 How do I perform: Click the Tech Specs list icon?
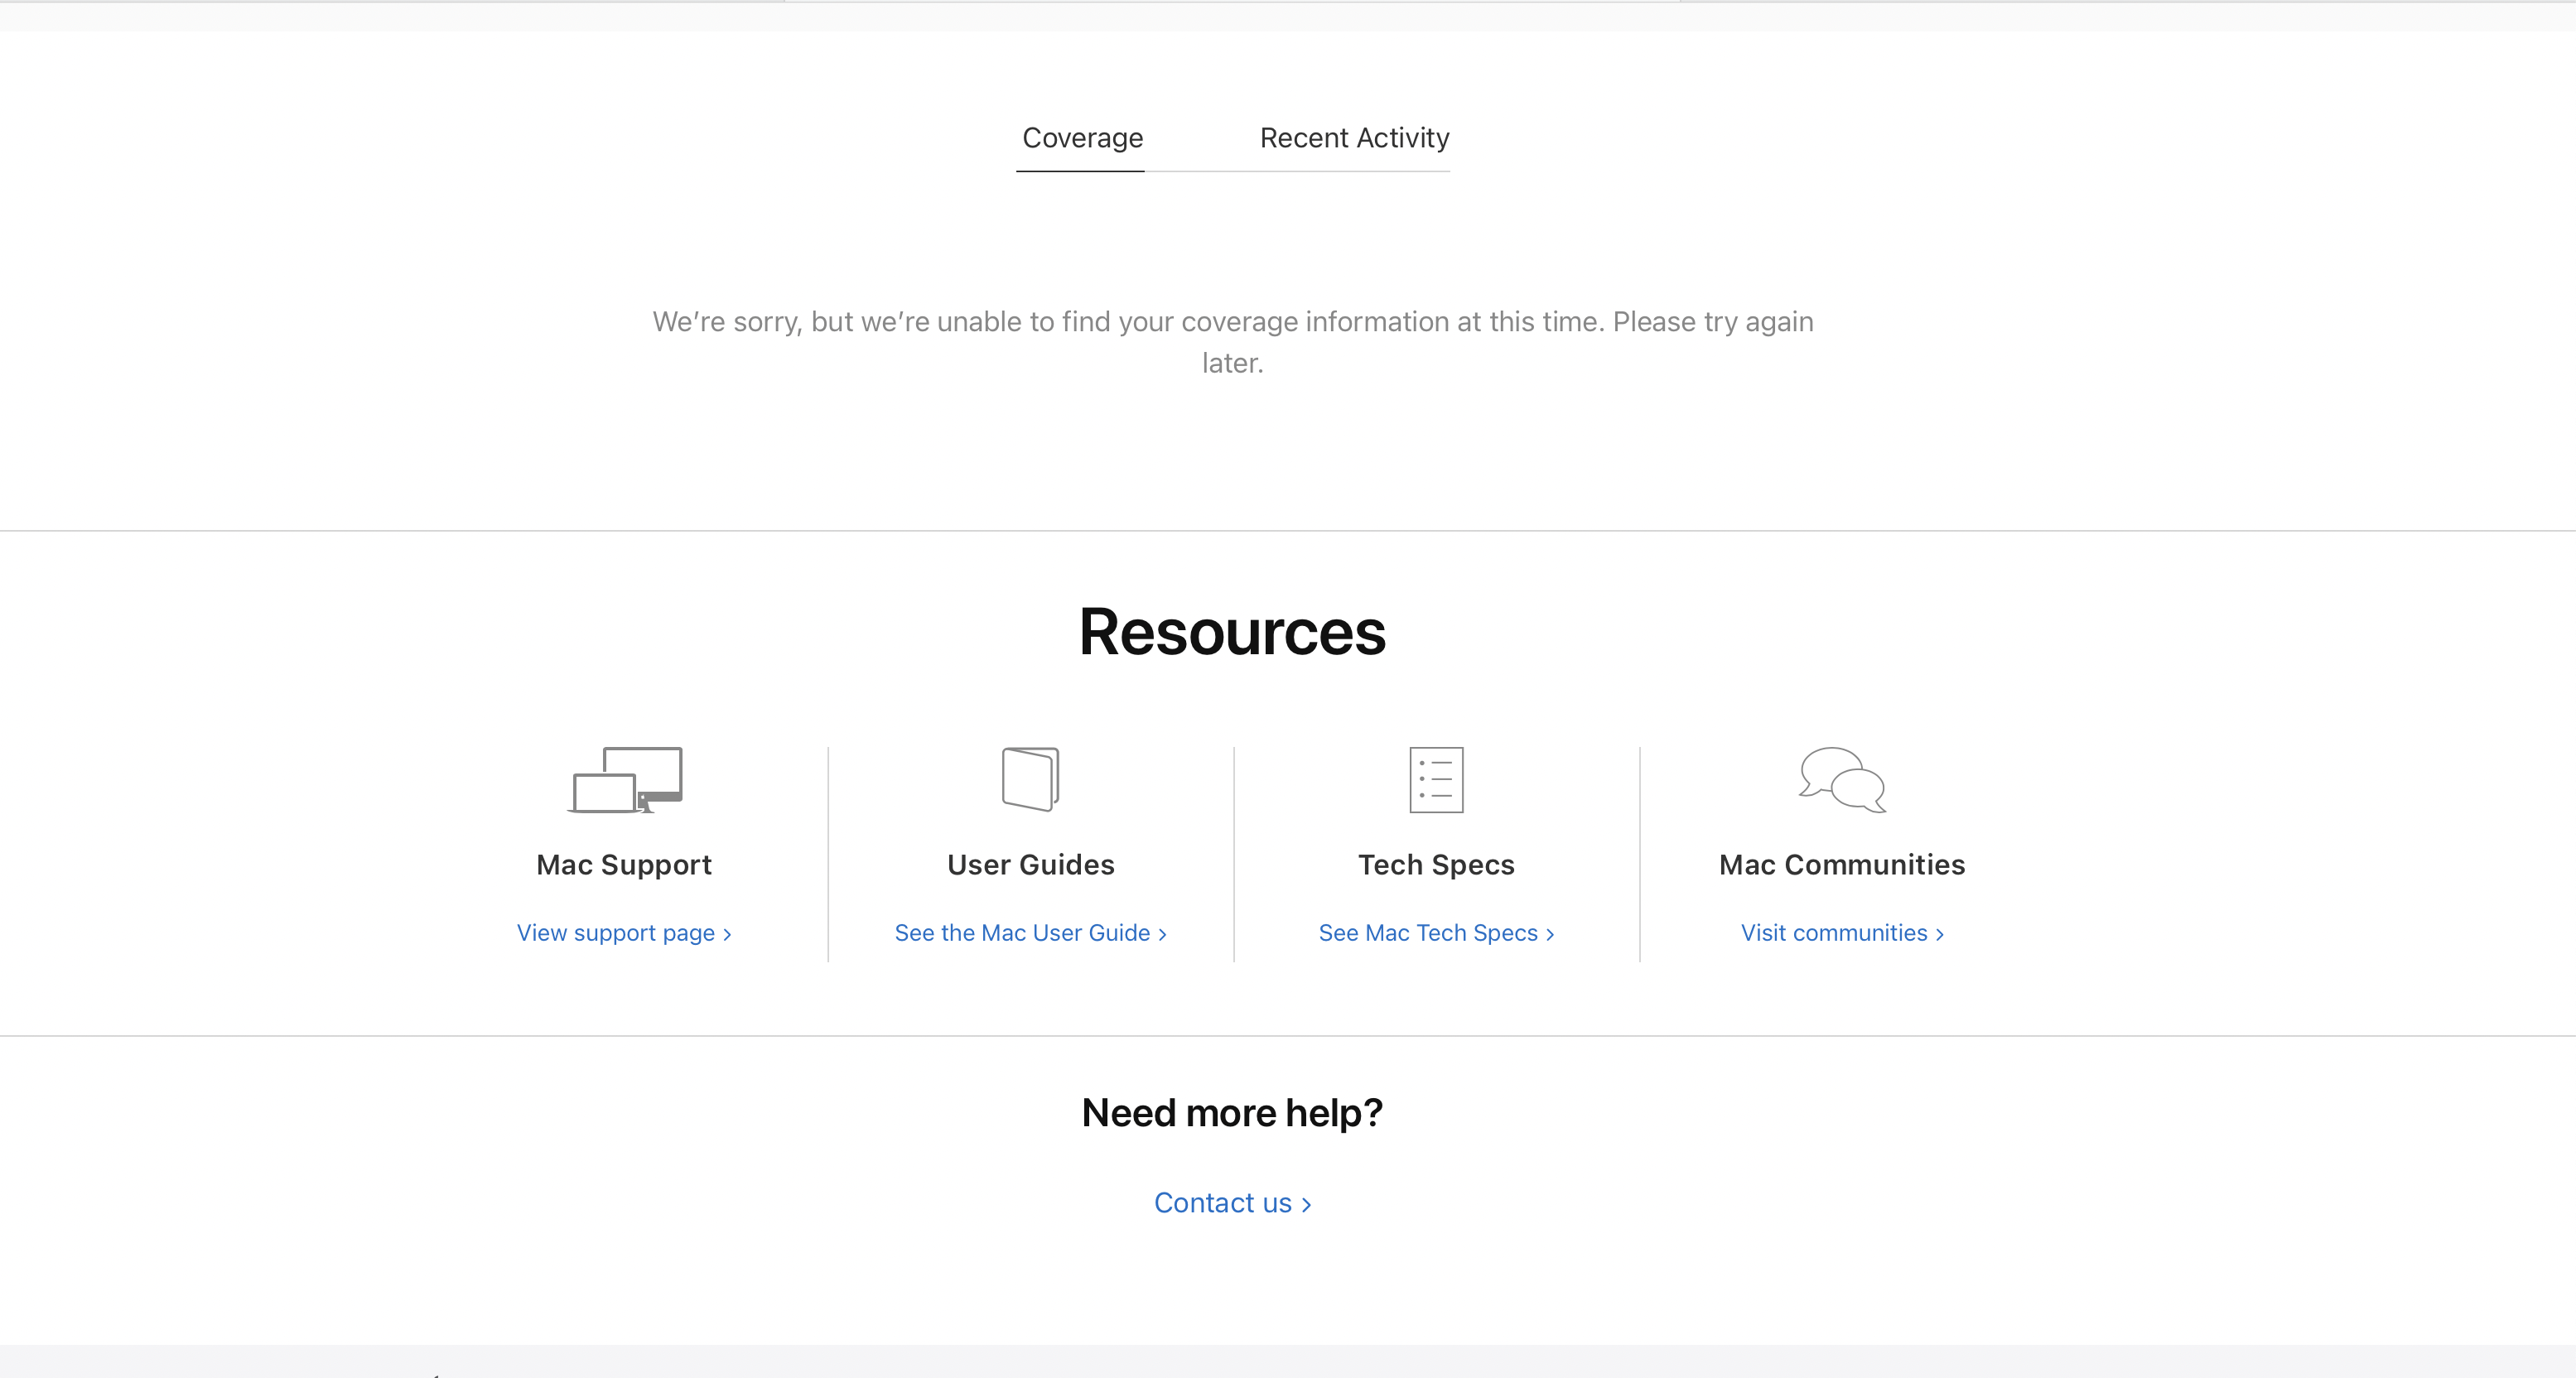point(1436,780)
